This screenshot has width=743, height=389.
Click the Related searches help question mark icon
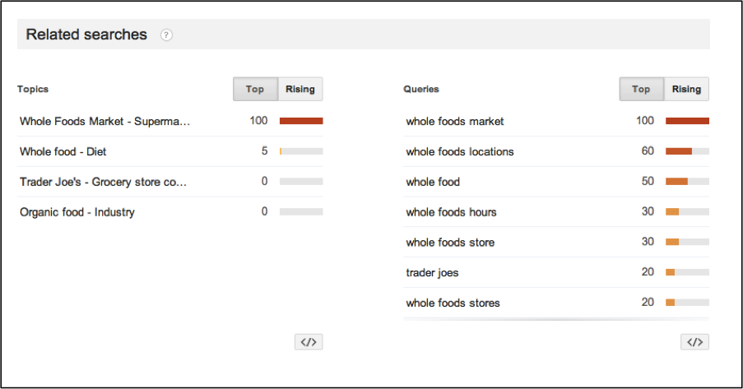tap(166, 35)
